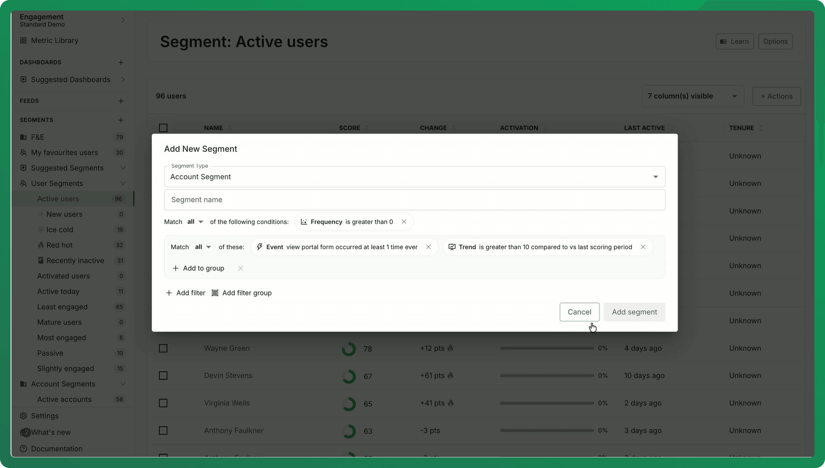Focus the Segment name input field

tap(414, 200)
